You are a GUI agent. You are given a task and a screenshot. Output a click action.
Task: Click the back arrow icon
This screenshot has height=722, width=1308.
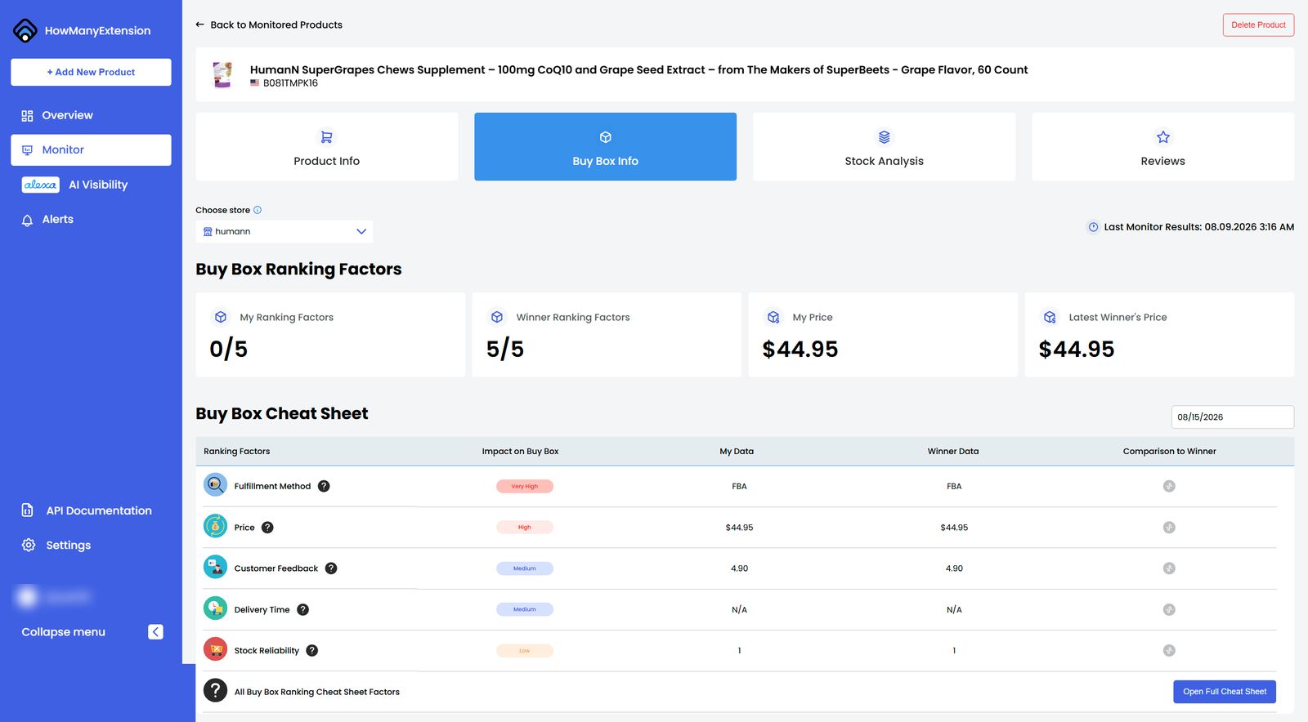199,25
